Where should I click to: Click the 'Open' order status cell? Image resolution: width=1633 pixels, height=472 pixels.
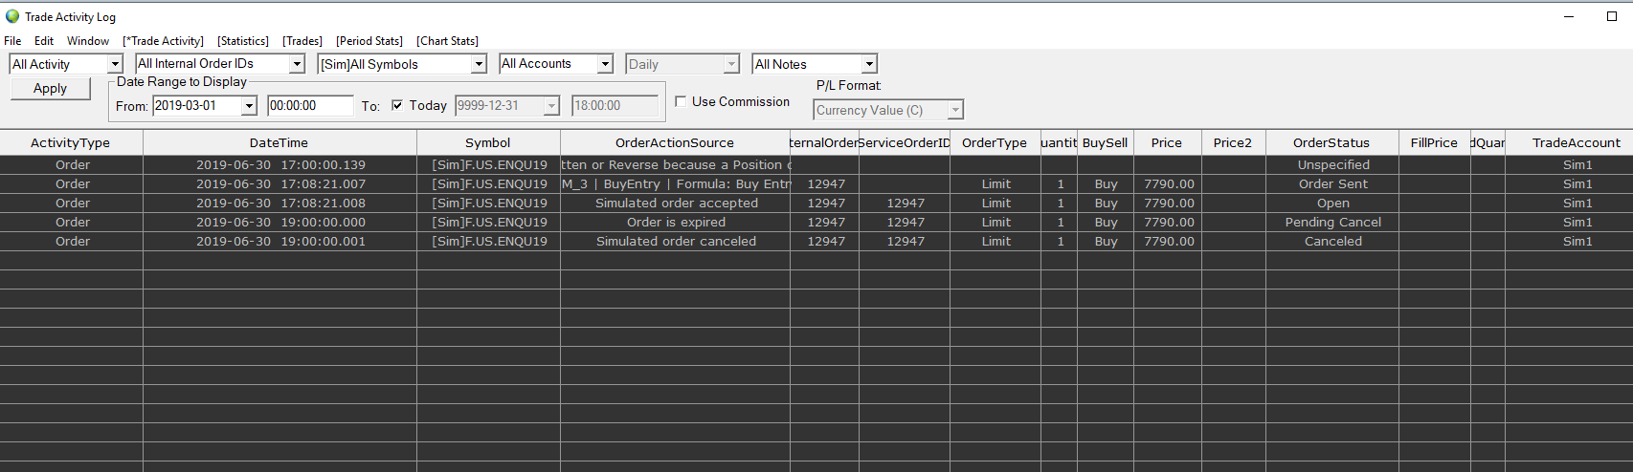click(1332, 204)
